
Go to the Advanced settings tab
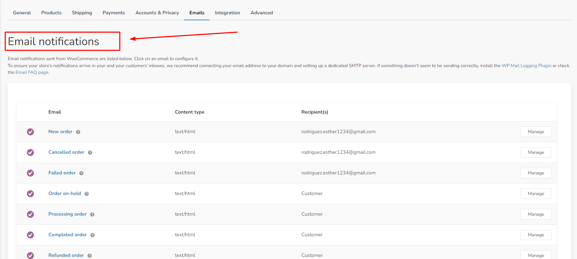pyautogui.click(x=262, y=13)
